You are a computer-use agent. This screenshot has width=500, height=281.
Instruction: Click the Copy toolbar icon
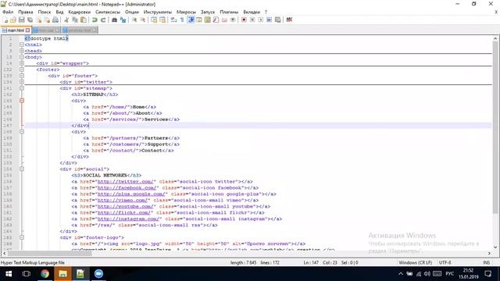[75, 20]
